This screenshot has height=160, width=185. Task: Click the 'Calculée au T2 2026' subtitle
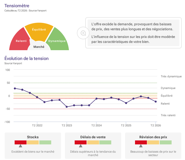pyautogui.click(x=16, y=10)
